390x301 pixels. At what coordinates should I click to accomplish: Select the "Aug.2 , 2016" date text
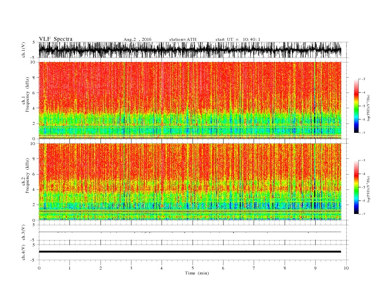click(137, 39)
